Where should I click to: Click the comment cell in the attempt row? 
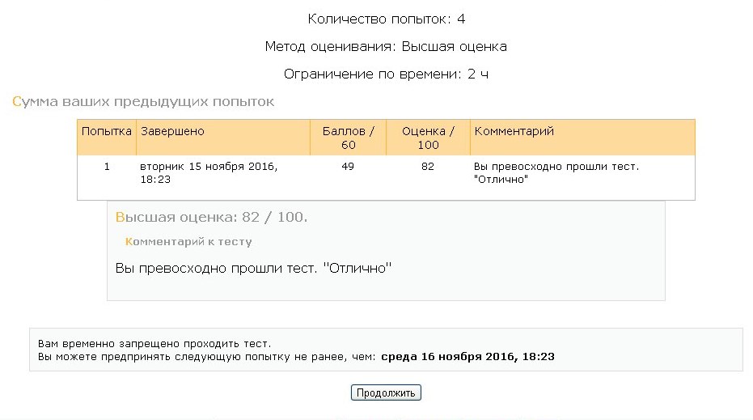click(x=556, y=172)
